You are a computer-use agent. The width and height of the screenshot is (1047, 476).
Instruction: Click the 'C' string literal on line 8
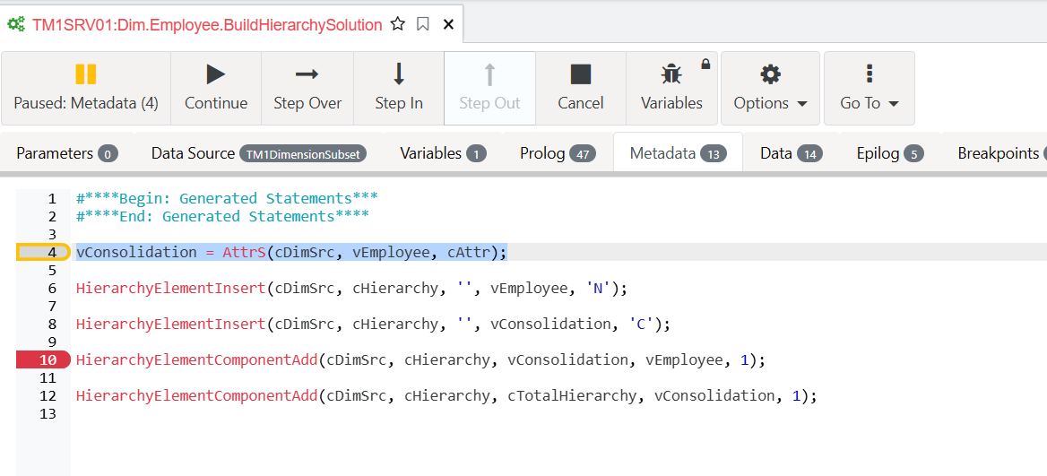pyautogui.click(x=642, y=324)
